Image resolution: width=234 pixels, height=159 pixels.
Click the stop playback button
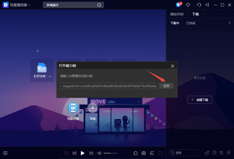(x=66, y=153)
